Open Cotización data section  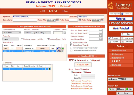(x=121, y=54)
